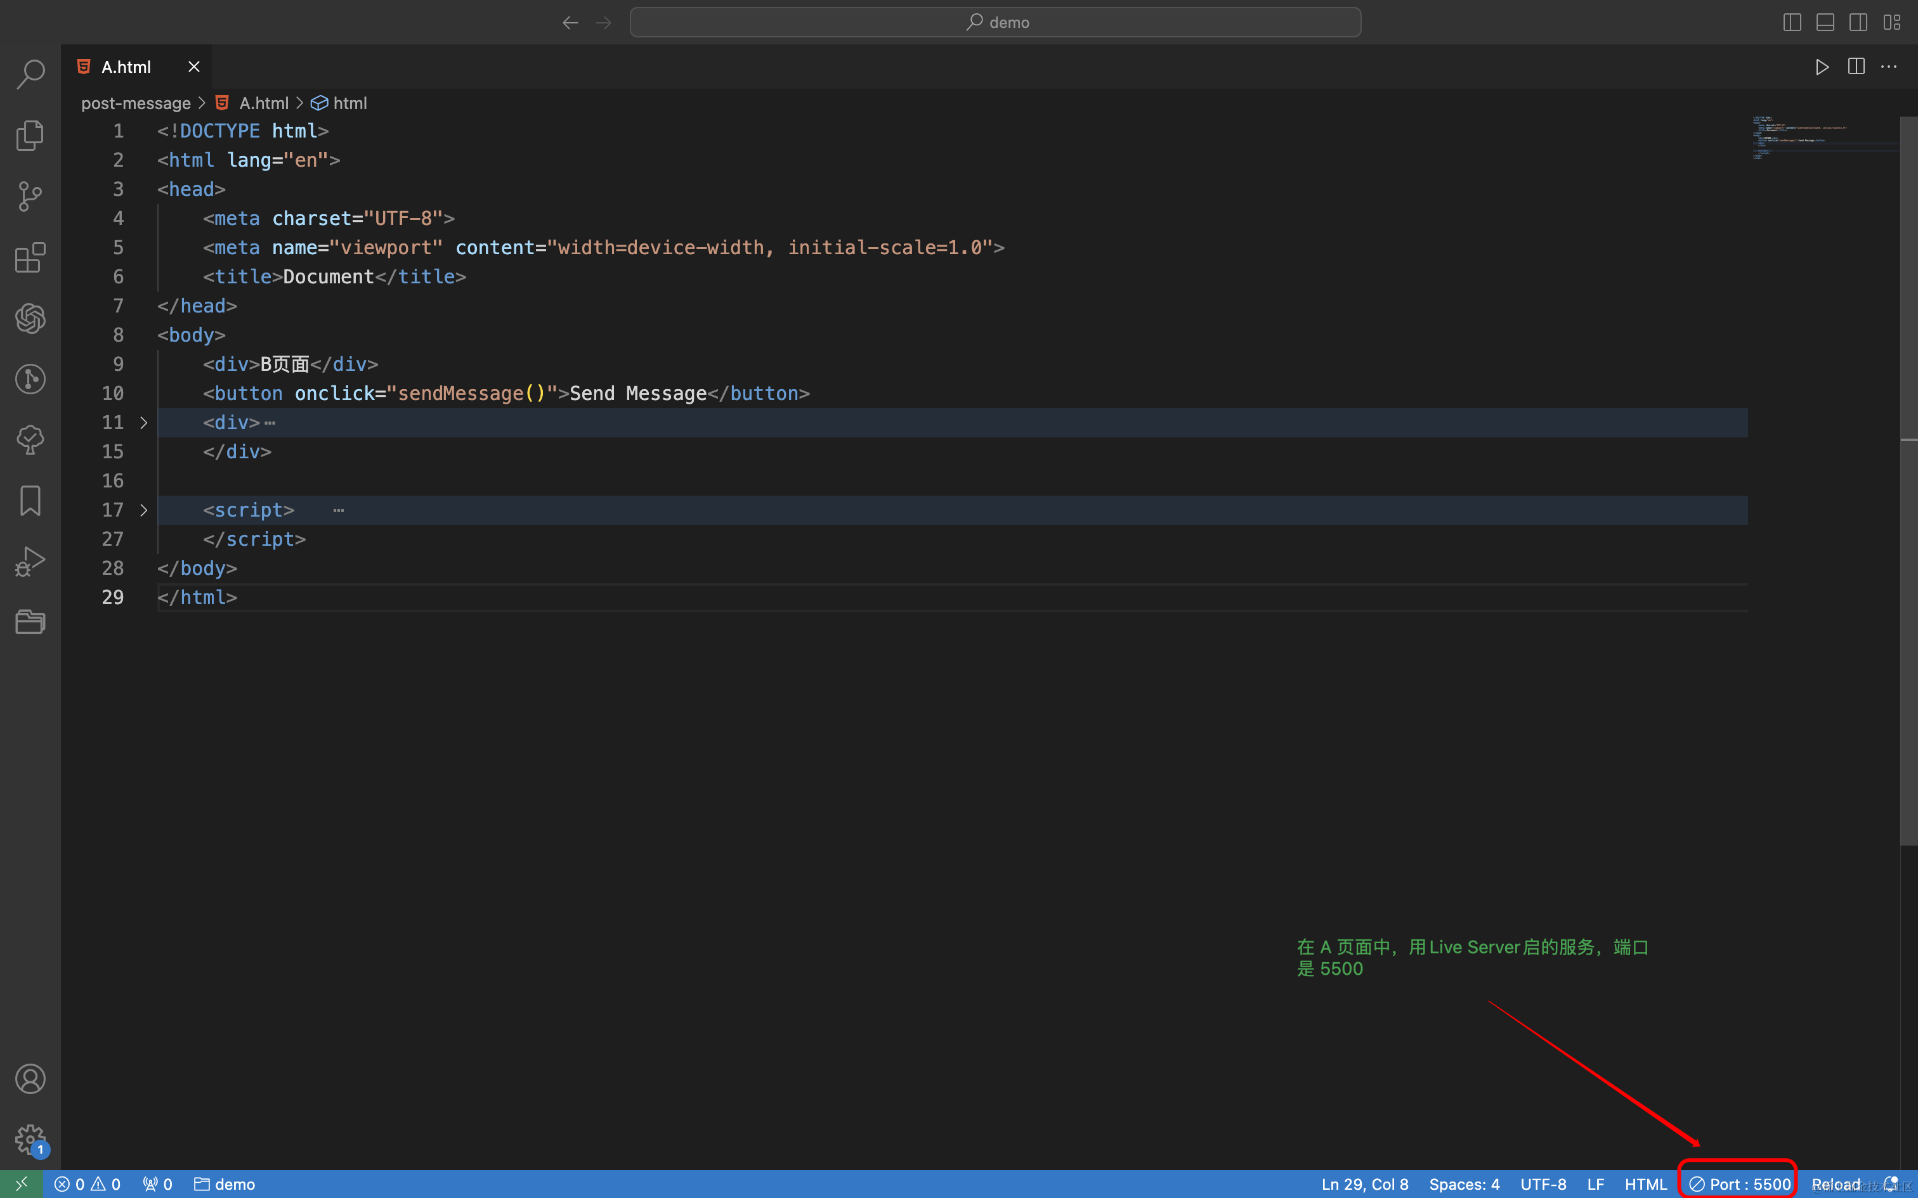Open the Search view in activity bar

pyautogui.click(x=30, y=75)
